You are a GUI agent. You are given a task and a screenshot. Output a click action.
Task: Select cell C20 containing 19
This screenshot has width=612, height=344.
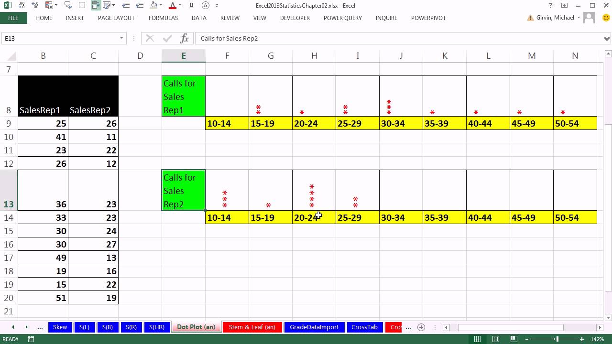tap(93, 298)
